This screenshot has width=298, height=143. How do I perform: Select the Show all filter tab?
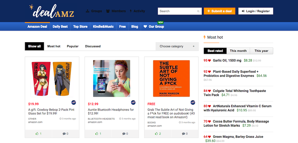[x=34, y=46]
